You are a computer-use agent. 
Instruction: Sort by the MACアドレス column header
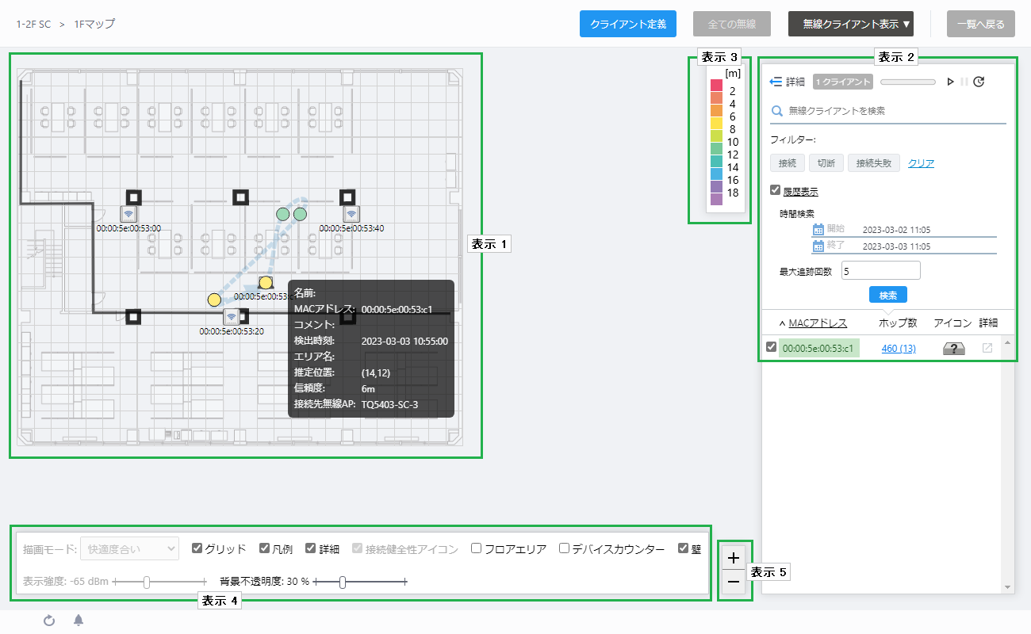pyautogui.click(x=818, y=323)
